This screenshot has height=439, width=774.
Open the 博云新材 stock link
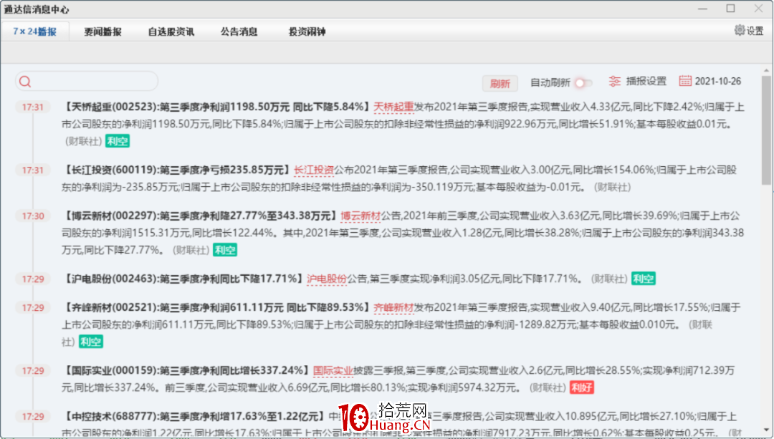tap(360, 216)
